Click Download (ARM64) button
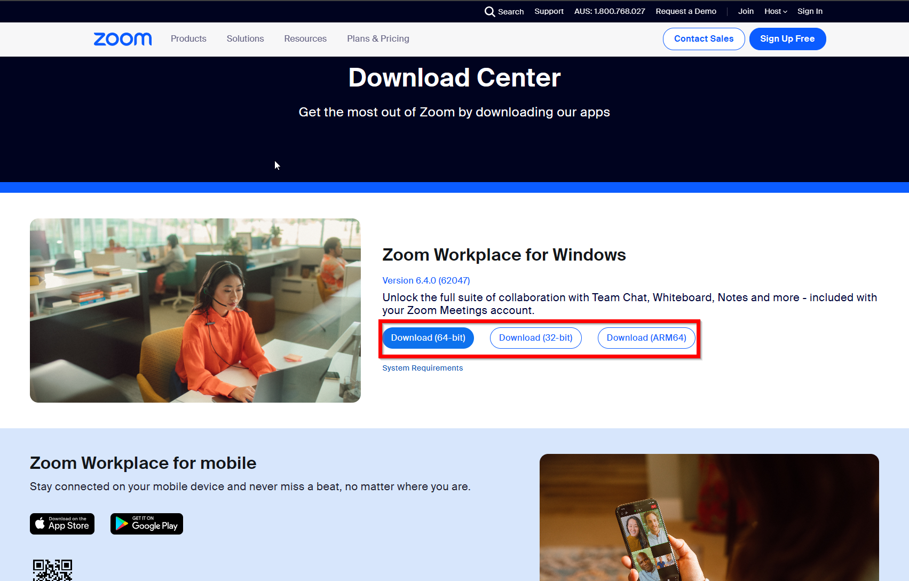Image resolution: width=909 pixels, height=581 pixels. coord(646,338)
